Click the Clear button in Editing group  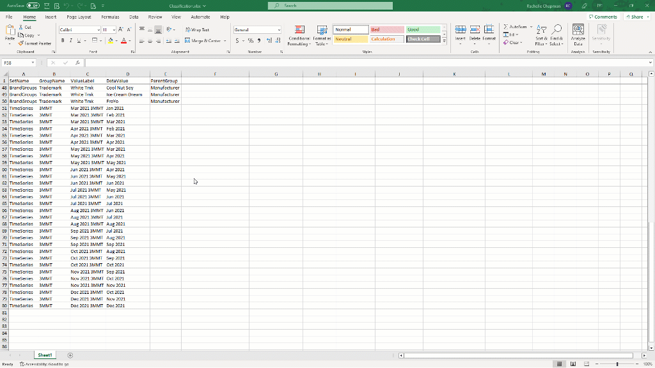512,43
